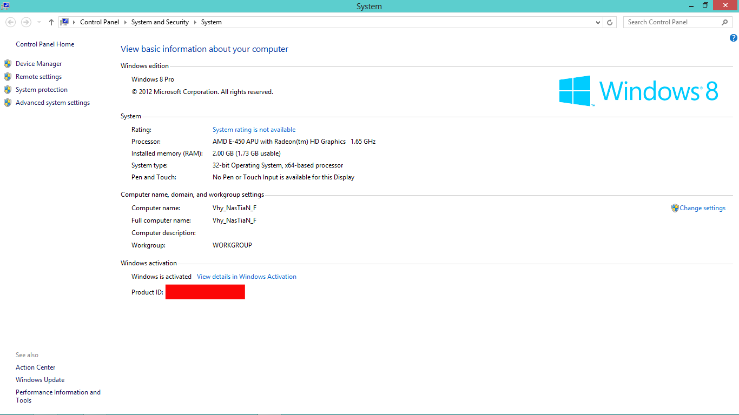
Task: Open System protection link
Action: point(42,90)
